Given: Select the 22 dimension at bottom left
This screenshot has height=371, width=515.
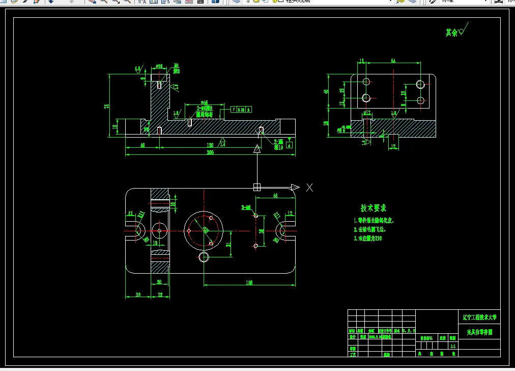Looking at the screenshot, I should [x=160, y=295].
